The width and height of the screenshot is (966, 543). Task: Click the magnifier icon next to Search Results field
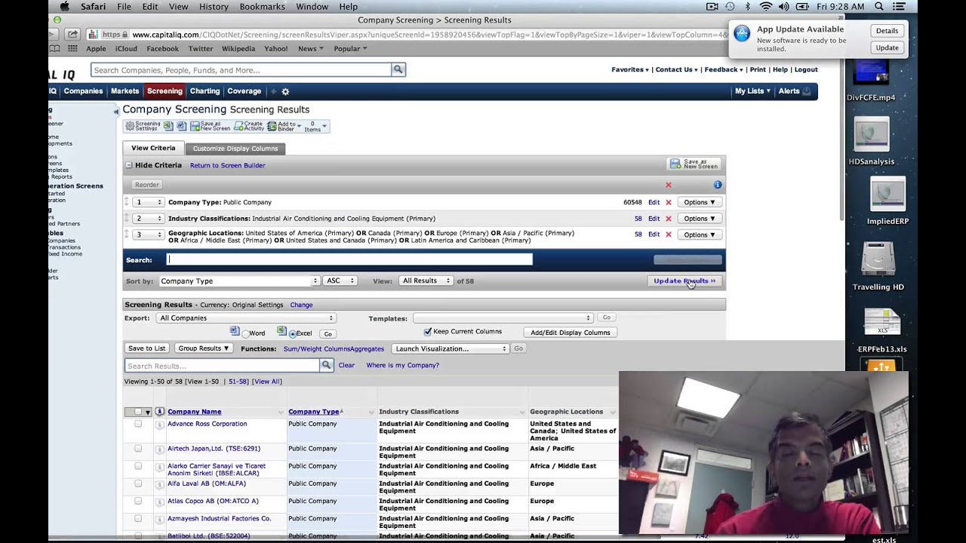click(327, 366)
